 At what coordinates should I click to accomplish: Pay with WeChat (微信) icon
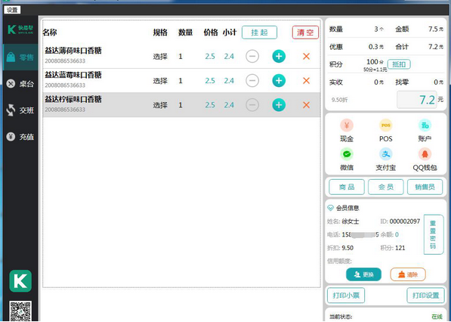click(347, 154)
